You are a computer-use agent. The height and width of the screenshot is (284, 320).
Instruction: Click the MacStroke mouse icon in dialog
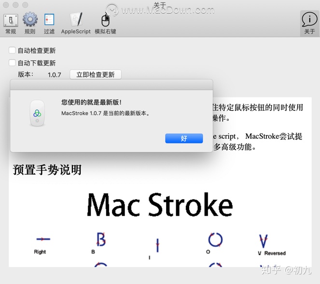pos(37,114)
